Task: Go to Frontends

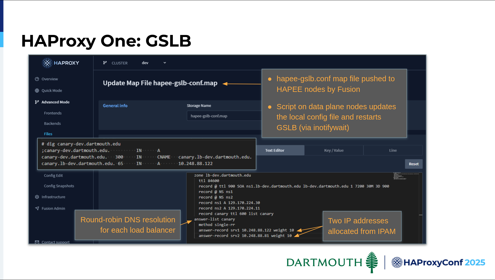Action: (x=53, y=113)
